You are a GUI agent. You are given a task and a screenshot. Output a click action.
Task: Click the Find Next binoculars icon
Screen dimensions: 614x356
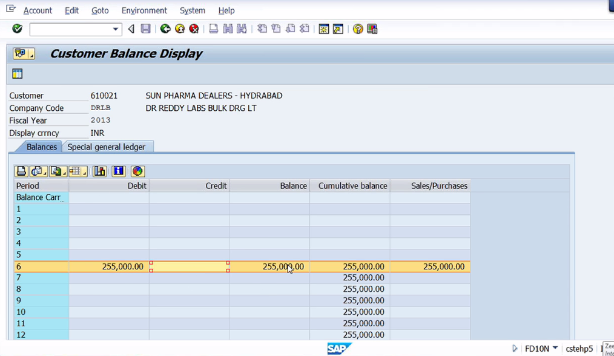(242, 29)
